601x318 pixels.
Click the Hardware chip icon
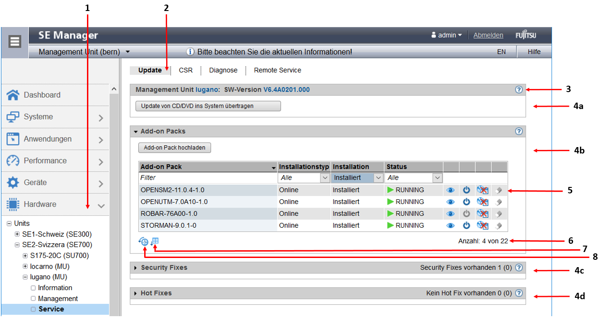coord(13,204)
